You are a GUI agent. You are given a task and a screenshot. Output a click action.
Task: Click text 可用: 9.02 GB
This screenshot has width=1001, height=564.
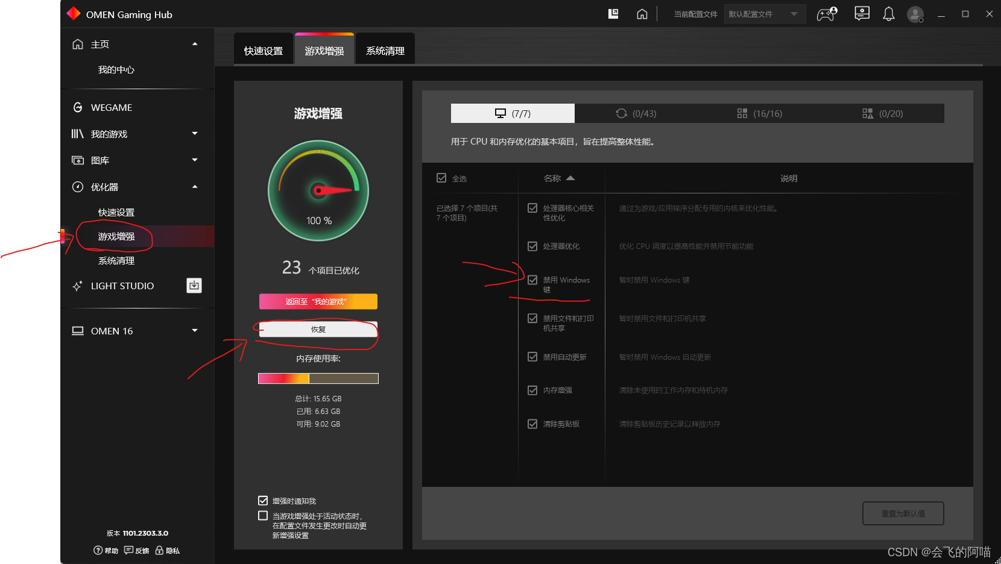click(318, 424)
